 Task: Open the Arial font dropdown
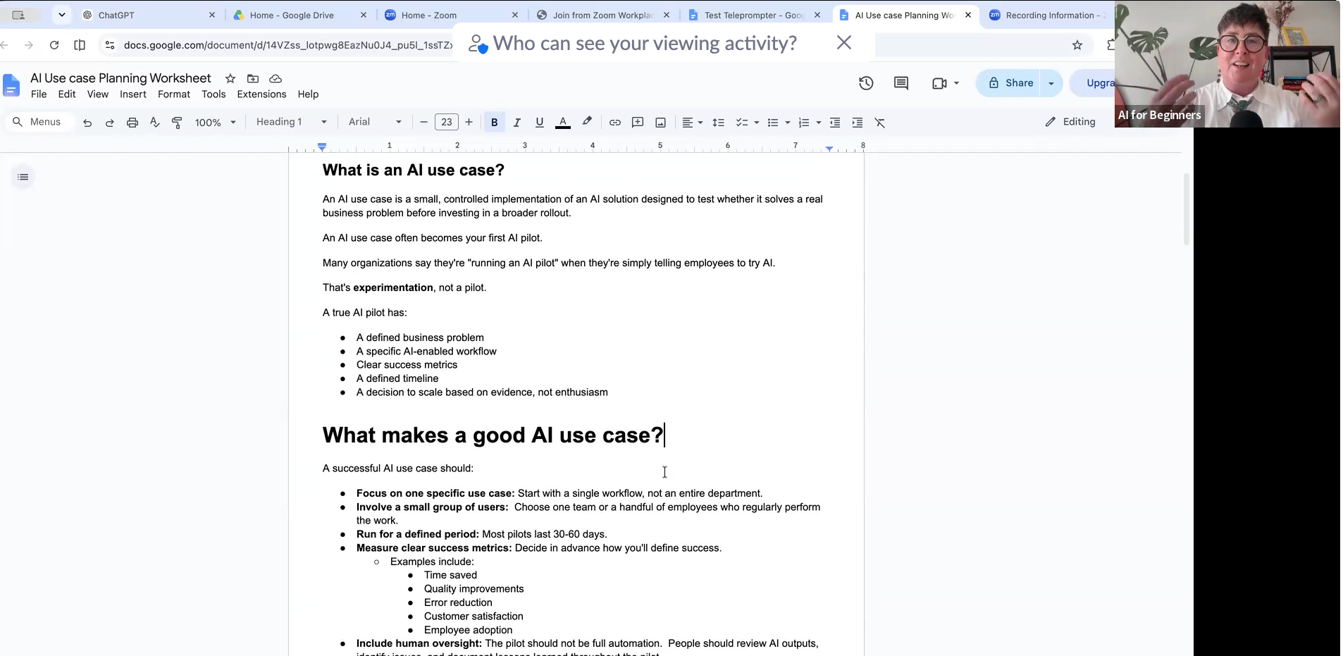tap(375, 122)
